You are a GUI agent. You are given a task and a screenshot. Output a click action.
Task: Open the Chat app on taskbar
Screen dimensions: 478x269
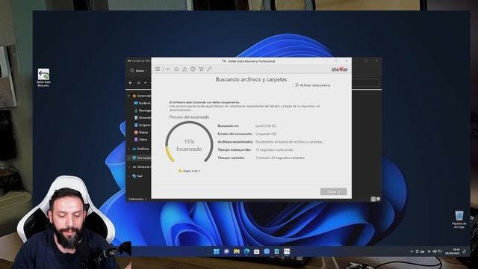[x=226, y=251]
